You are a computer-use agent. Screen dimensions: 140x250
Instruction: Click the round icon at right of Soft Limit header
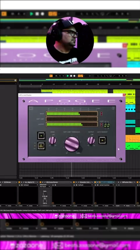click(113, 182)
